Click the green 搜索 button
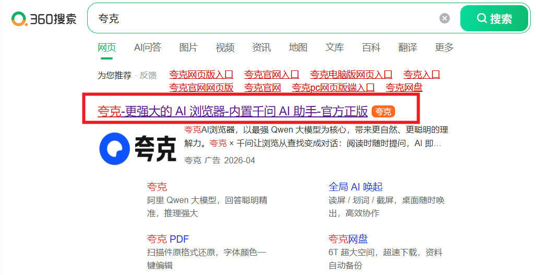536x275 pixels. tap(494, 19)
